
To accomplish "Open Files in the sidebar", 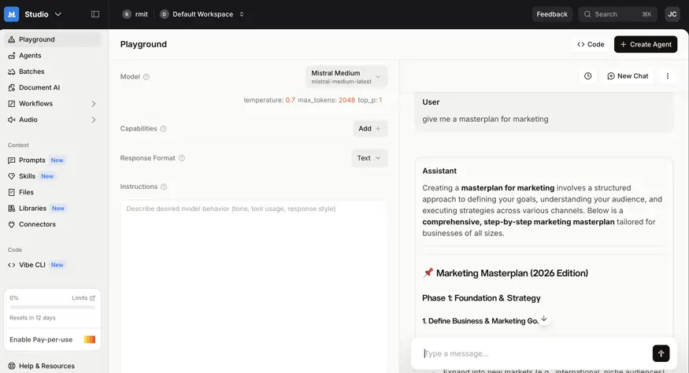I will pos(52,192).
